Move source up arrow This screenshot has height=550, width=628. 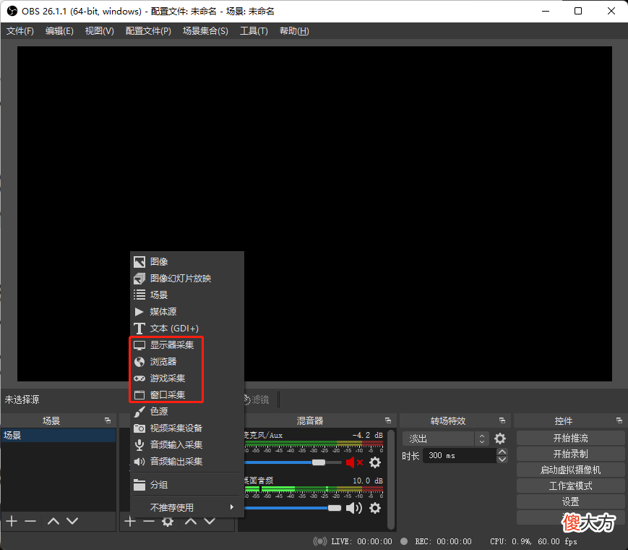tap(191, 521)
